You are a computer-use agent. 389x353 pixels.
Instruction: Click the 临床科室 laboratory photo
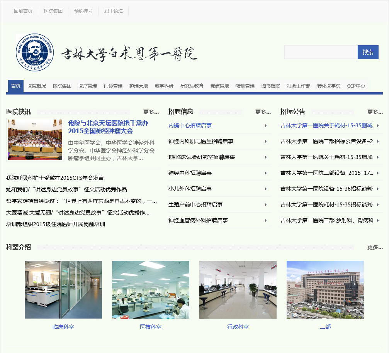(63, 290)
